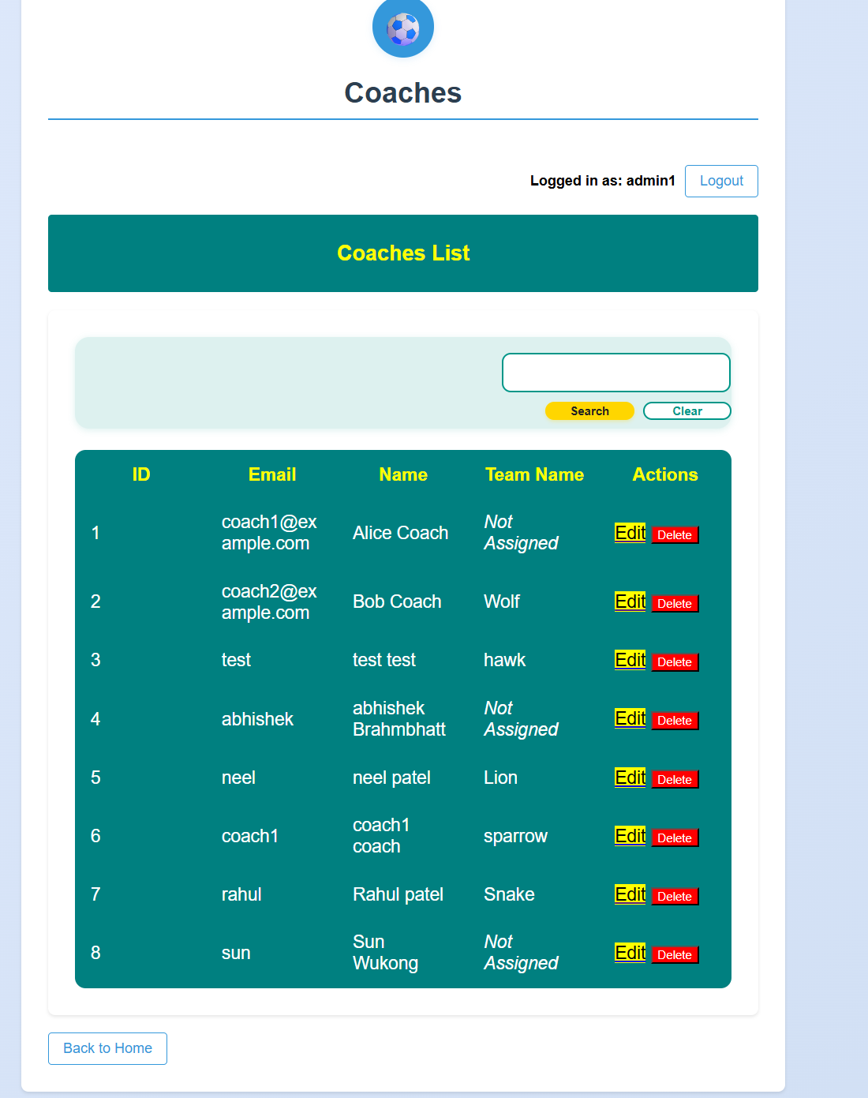This screenshot has width=868, height=1098.
Task: Delete the neel patel row
Action: pyautogui.click(x=675, y=780)
